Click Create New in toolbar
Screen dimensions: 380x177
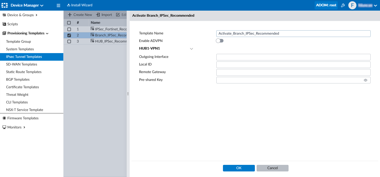[80, 15]
